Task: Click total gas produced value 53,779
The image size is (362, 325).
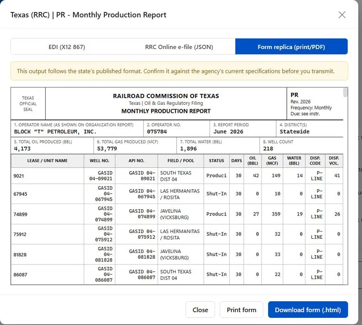Action: pos(107,149)
